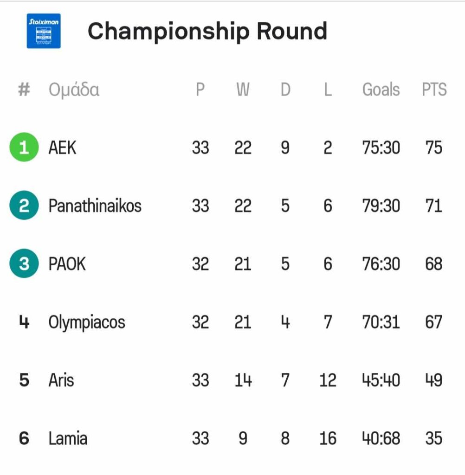Sort table by Goals column header

381,90
